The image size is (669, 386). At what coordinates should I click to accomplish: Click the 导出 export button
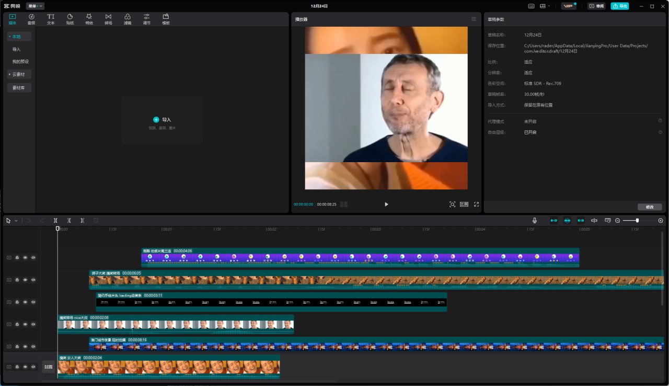[x=620, y=6]
